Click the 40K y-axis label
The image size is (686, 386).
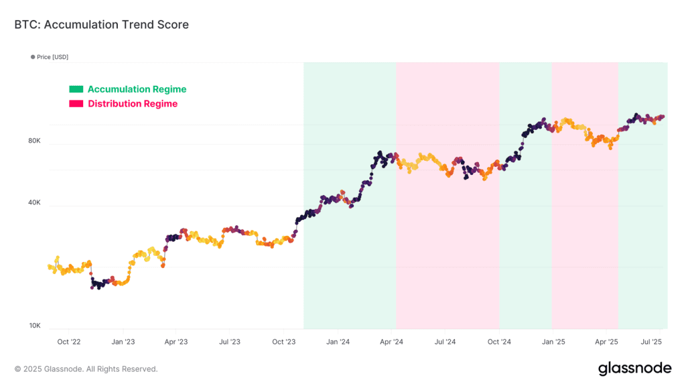point(34,202)
